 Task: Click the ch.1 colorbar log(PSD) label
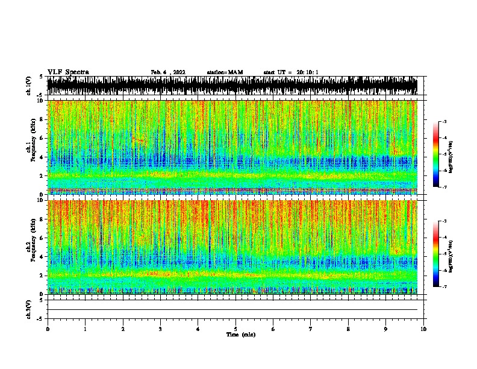point(451,157)
